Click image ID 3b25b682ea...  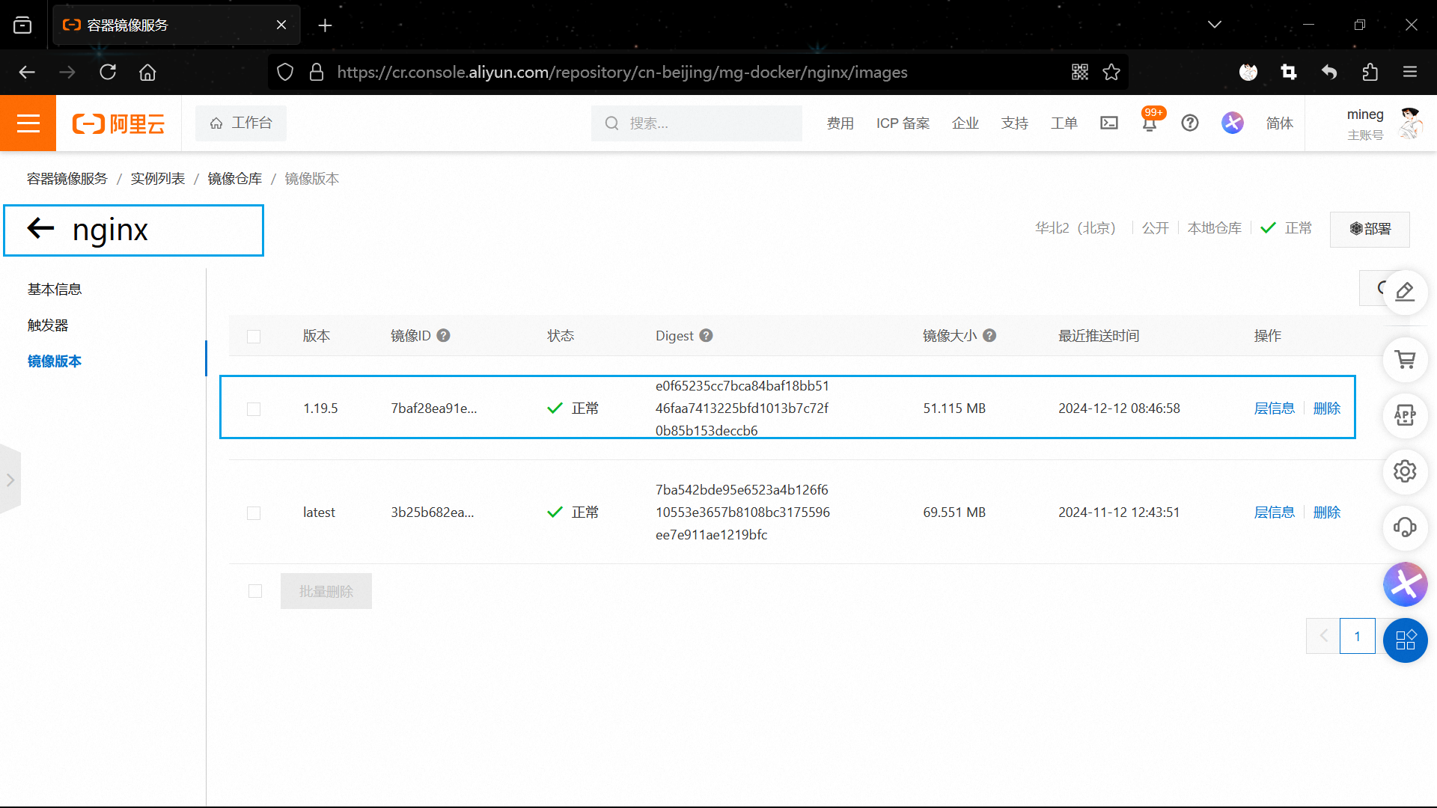[433, 512]
